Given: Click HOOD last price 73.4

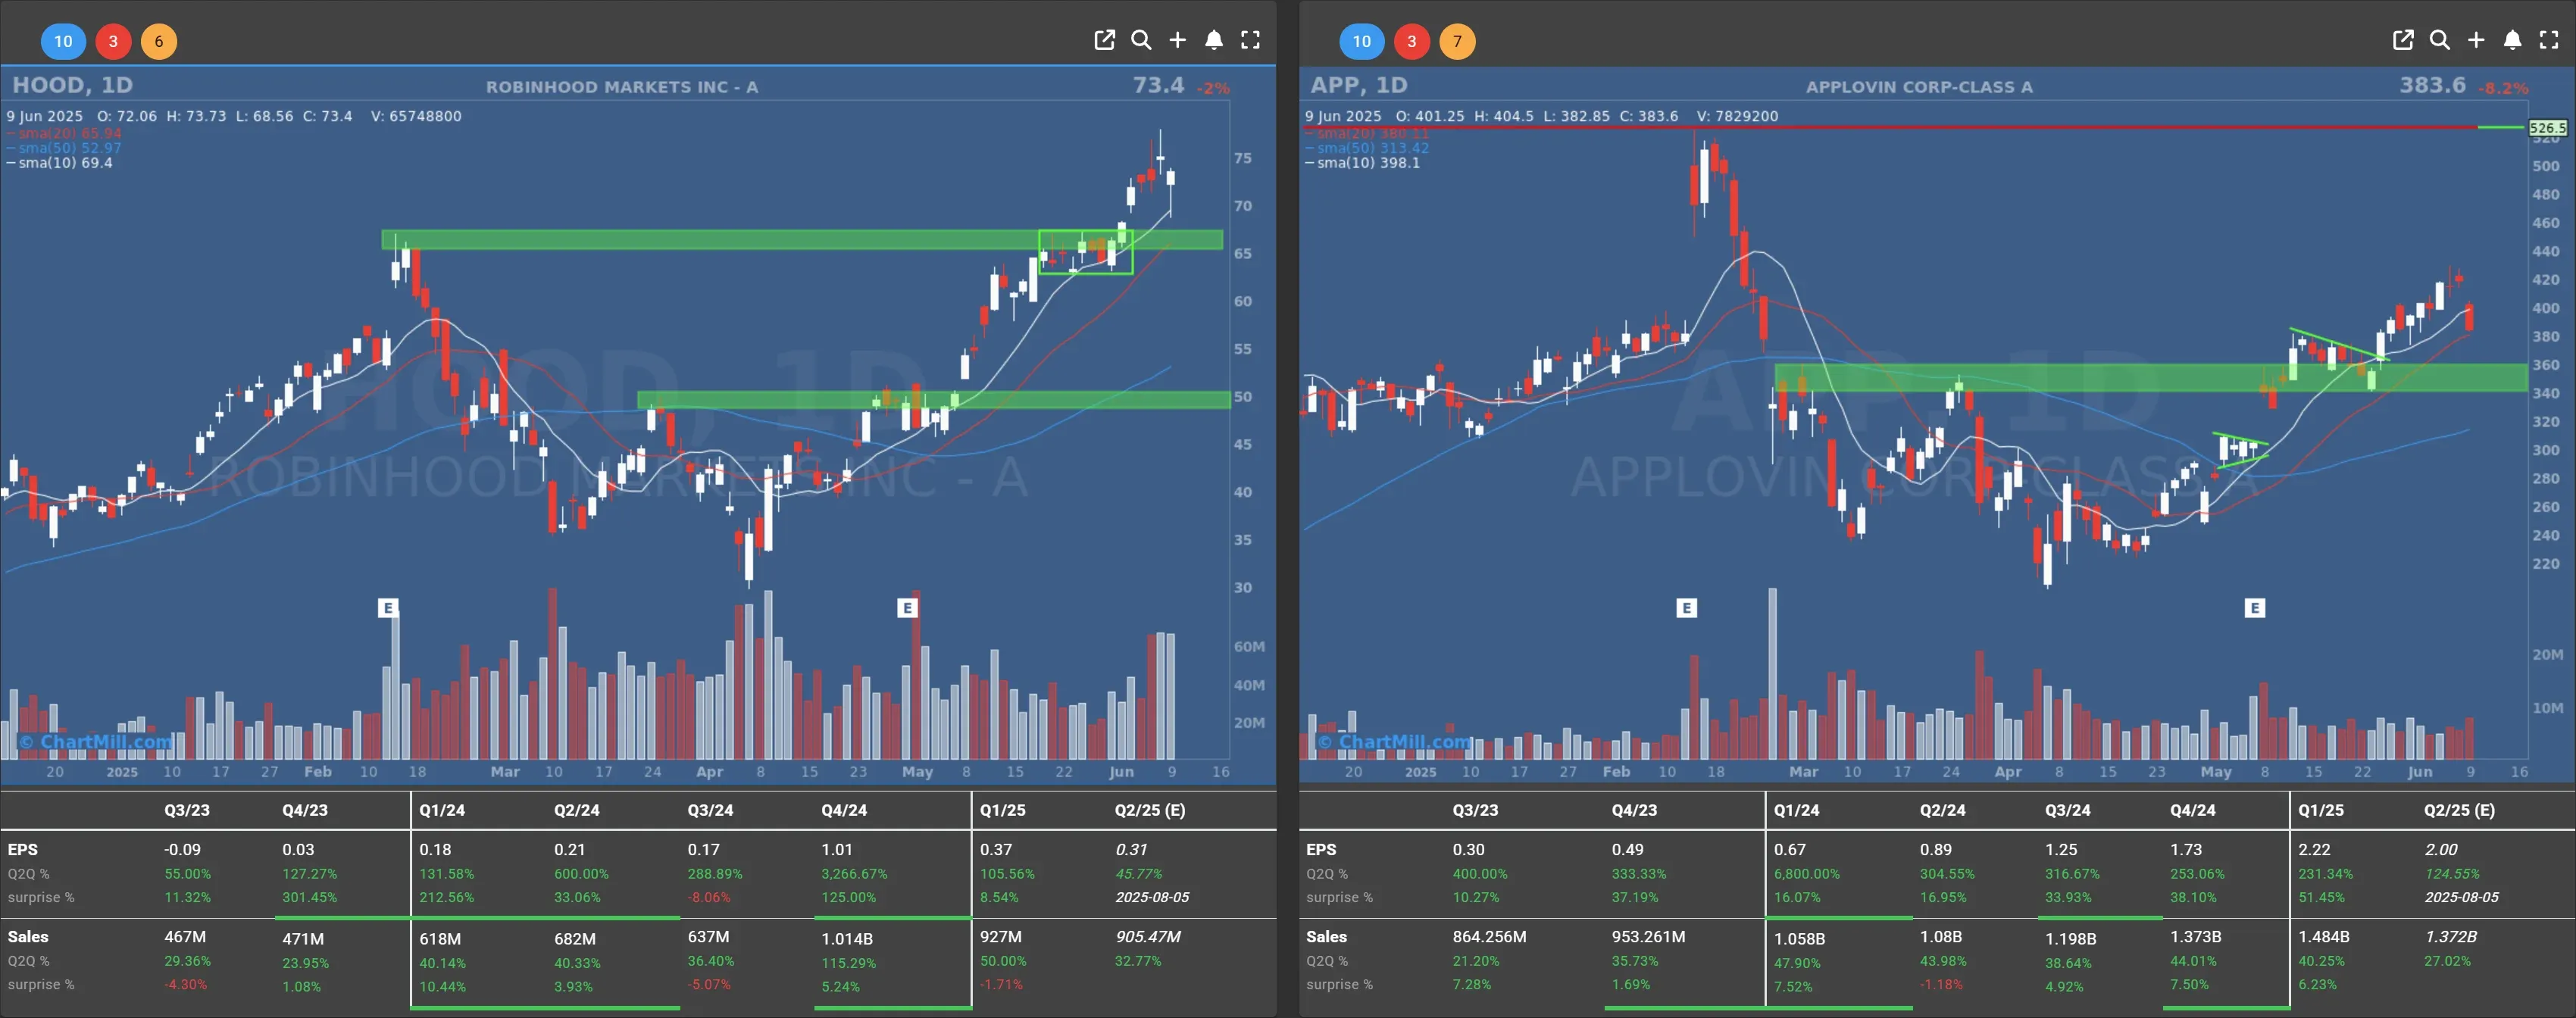Looking at the screenshot, I should pos(1158,85).
